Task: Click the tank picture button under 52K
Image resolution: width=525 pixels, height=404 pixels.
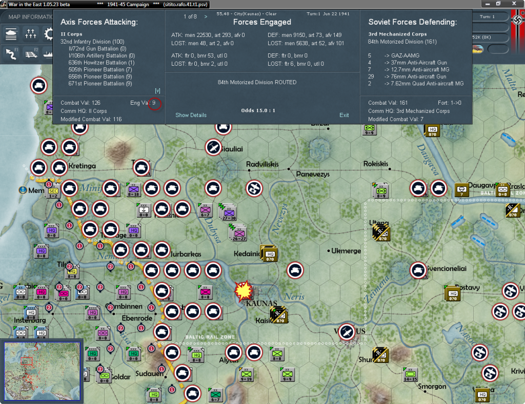Action: point(478,49)
